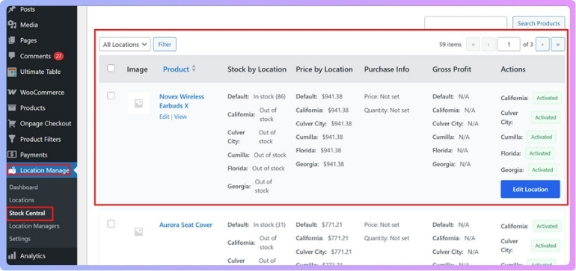Click the Search Products button
Image resolution: width=576 pixels, height=271 pixels.
pos(539,23)
